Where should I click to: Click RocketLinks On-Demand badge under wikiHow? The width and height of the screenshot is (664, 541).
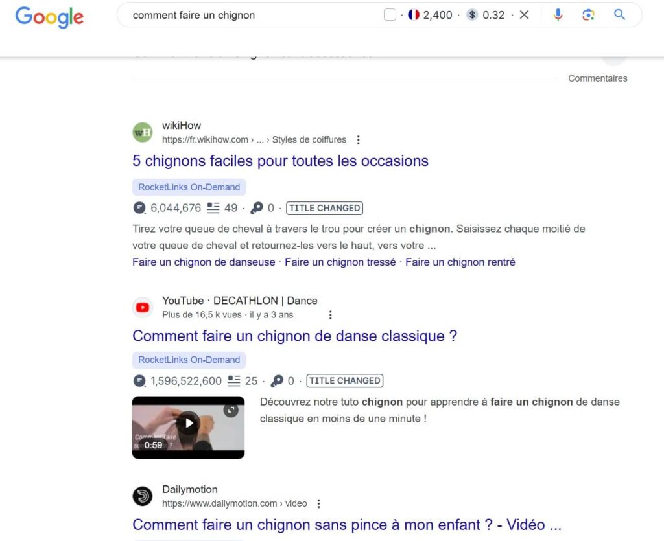(x=189, y=187)
